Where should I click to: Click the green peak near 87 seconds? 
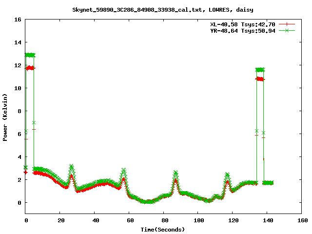point(175,173)
